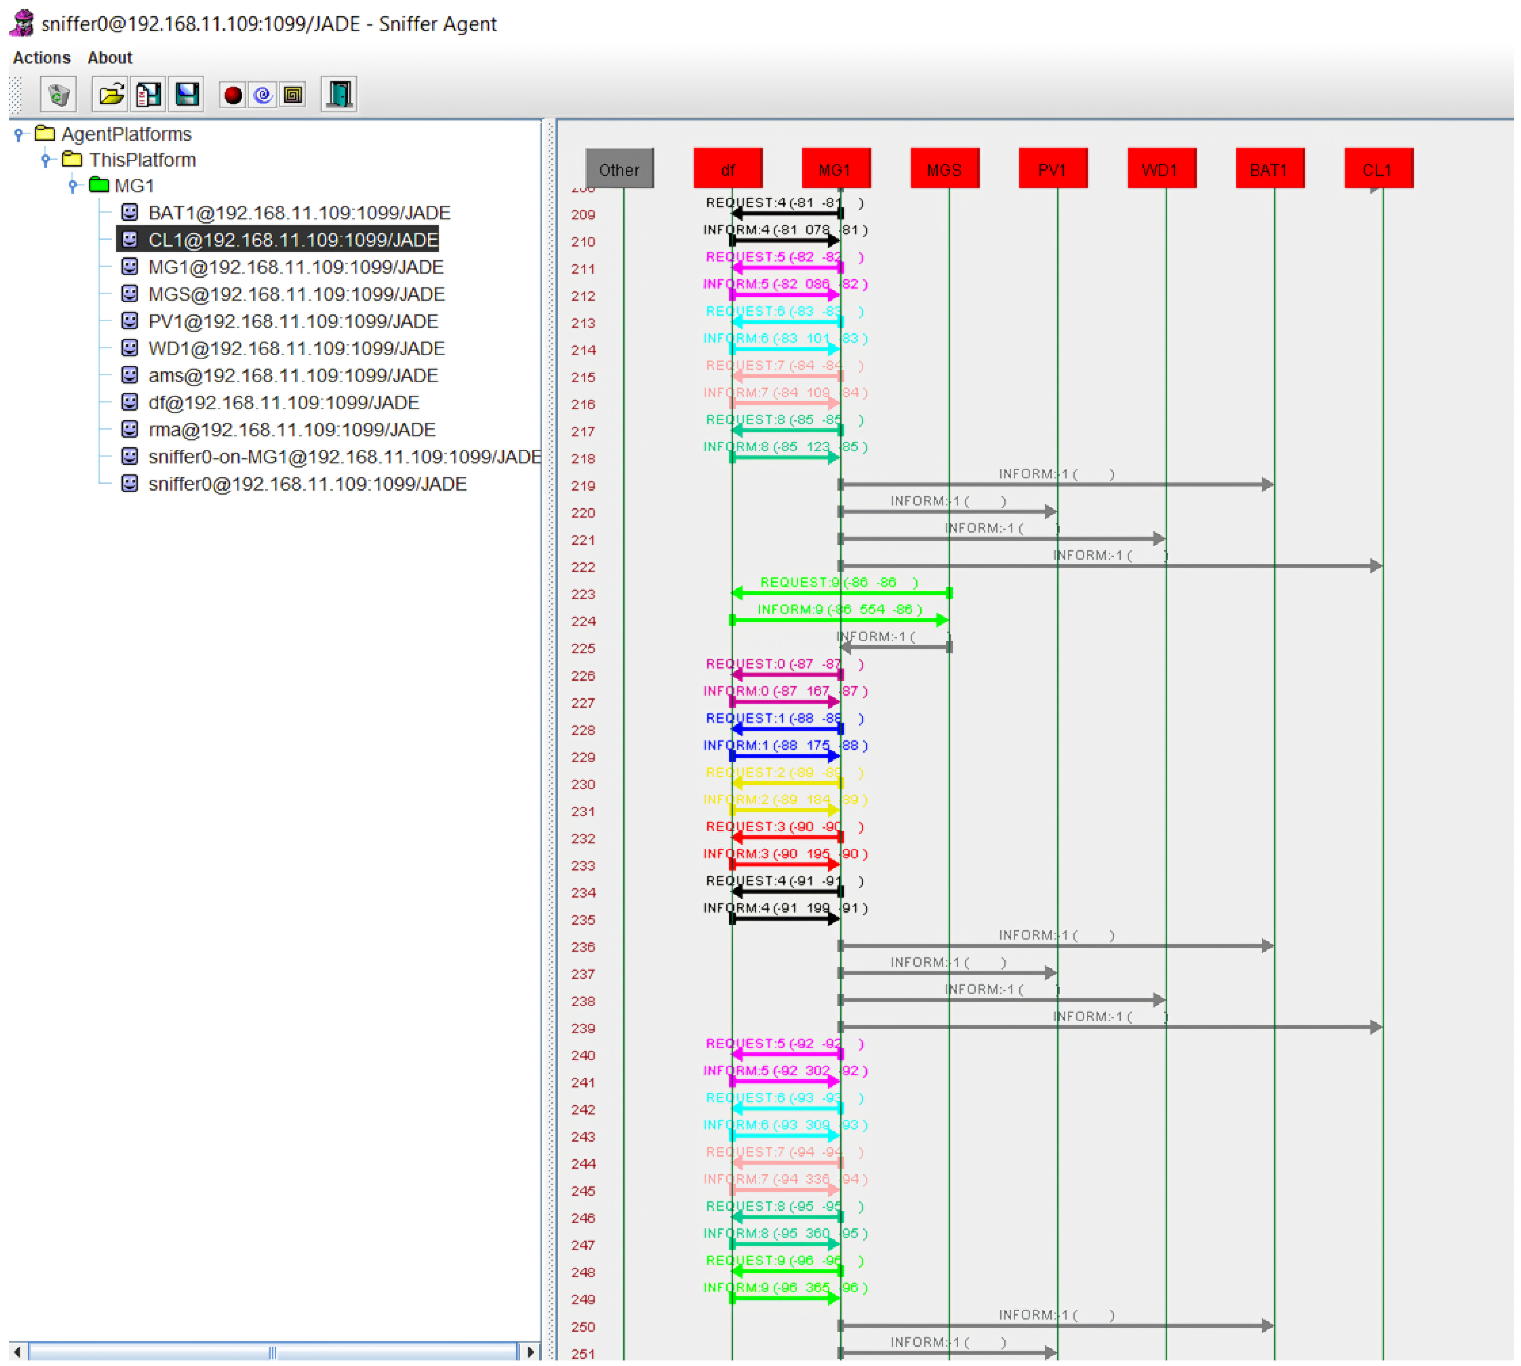
Task: Select the df@192.168.11.109:1099/JADE tree entry
Action: pyautogui.click(x=283, y=403)
